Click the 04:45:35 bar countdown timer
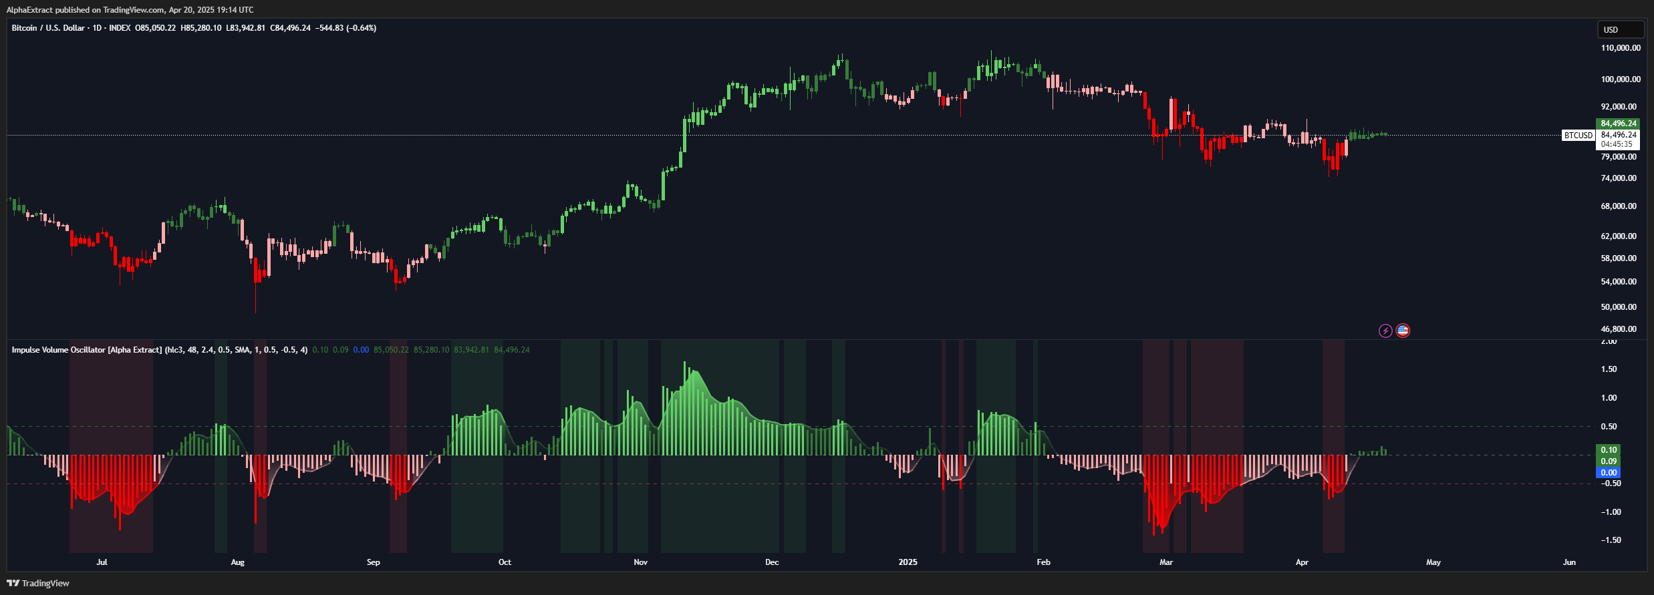 [x=1617, y=144]
